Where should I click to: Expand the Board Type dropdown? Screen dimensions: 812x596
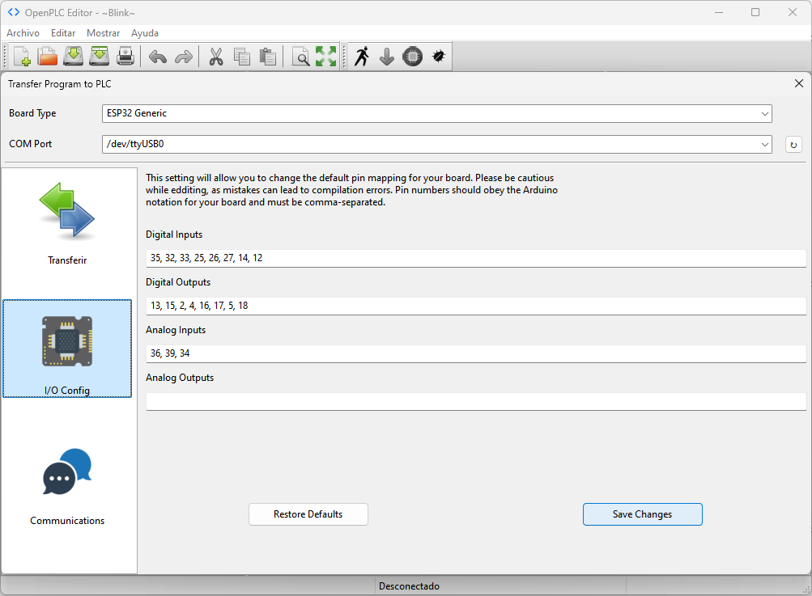click(437, 114)
